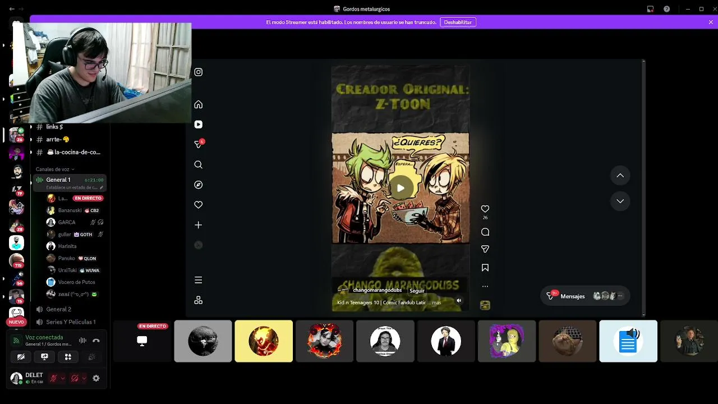Image resolution: width=718 pixels, height=404 pixels.
Task: Open Discord user settings gear
Action: [x=96, y=378]
